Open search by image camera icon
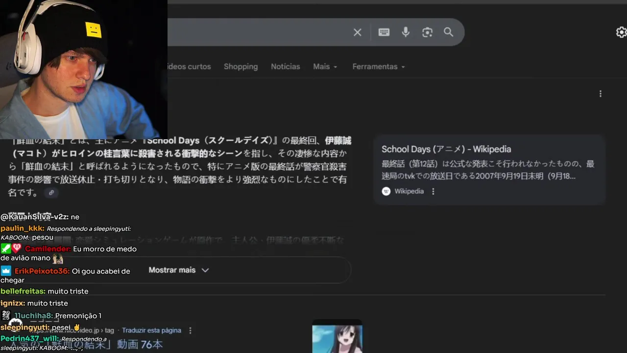The width and height of the screenshot is (627, 353). pyautogui.click(x=427, y=32)
